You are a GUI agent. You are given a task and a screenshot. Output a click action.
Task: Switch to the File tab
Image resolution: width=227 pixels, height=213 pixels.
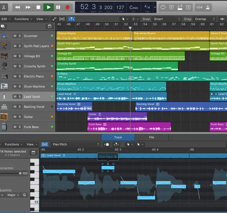pos(152,137)
